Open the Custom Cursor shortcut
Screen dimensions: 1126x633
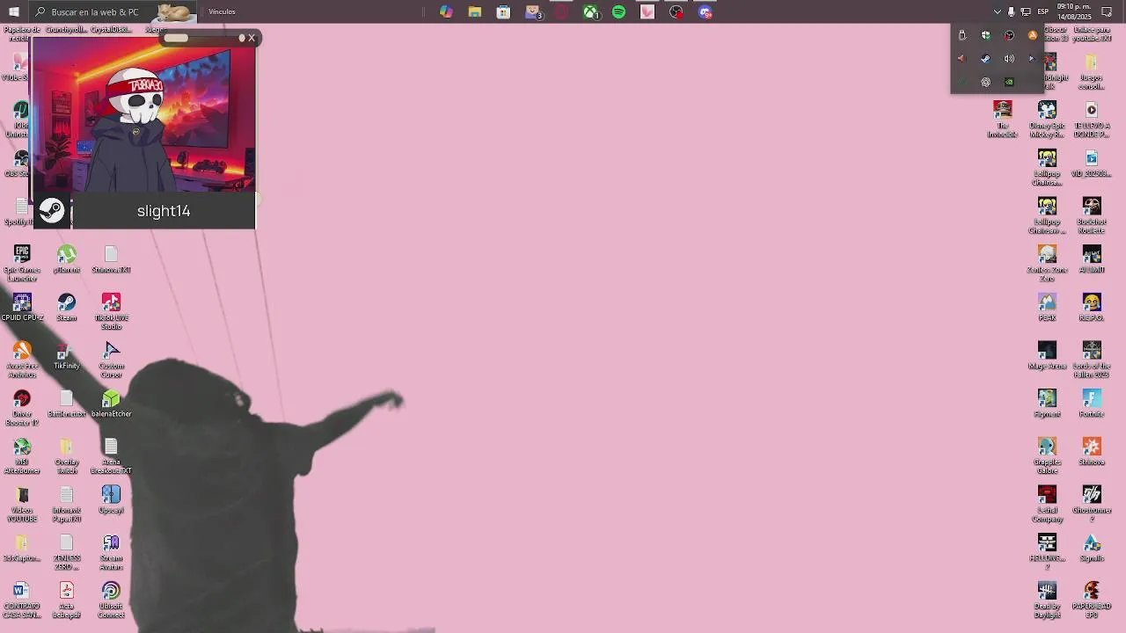(111, 360)
